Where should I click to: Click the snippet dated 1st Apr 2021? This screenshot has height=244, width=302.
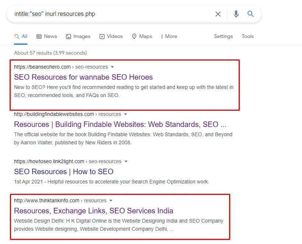coord(112,182)
